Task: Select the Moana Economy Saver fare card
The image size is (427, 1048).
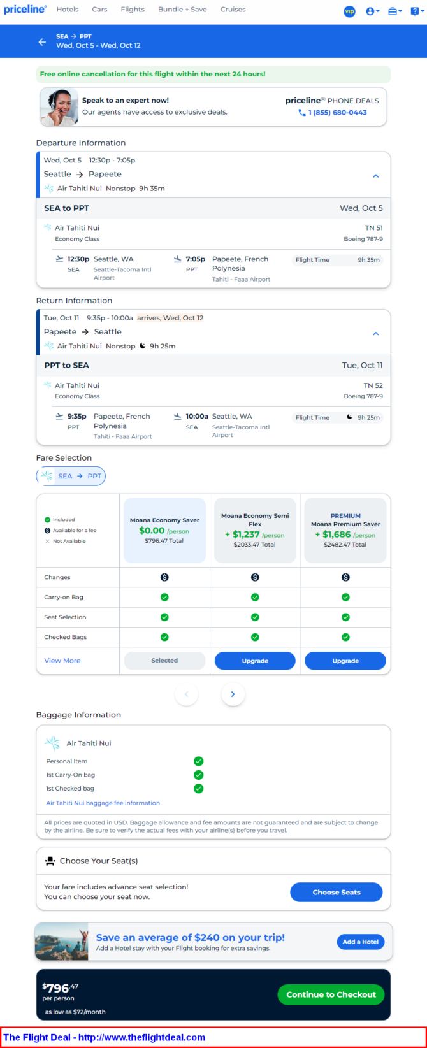Action: click(x=164, y=531)
